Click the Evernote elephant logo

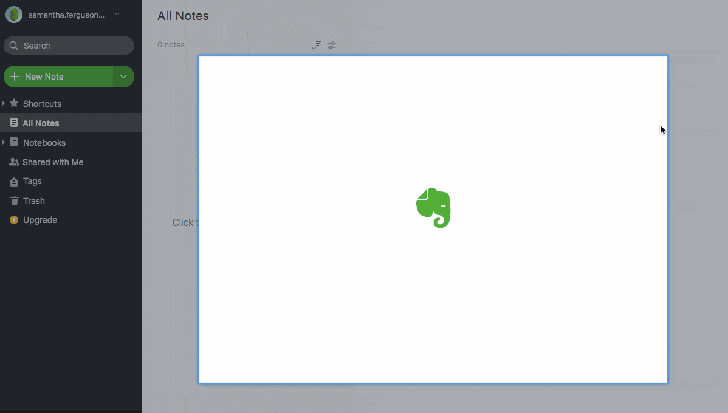pyautogui.click(x=433, y=208)
